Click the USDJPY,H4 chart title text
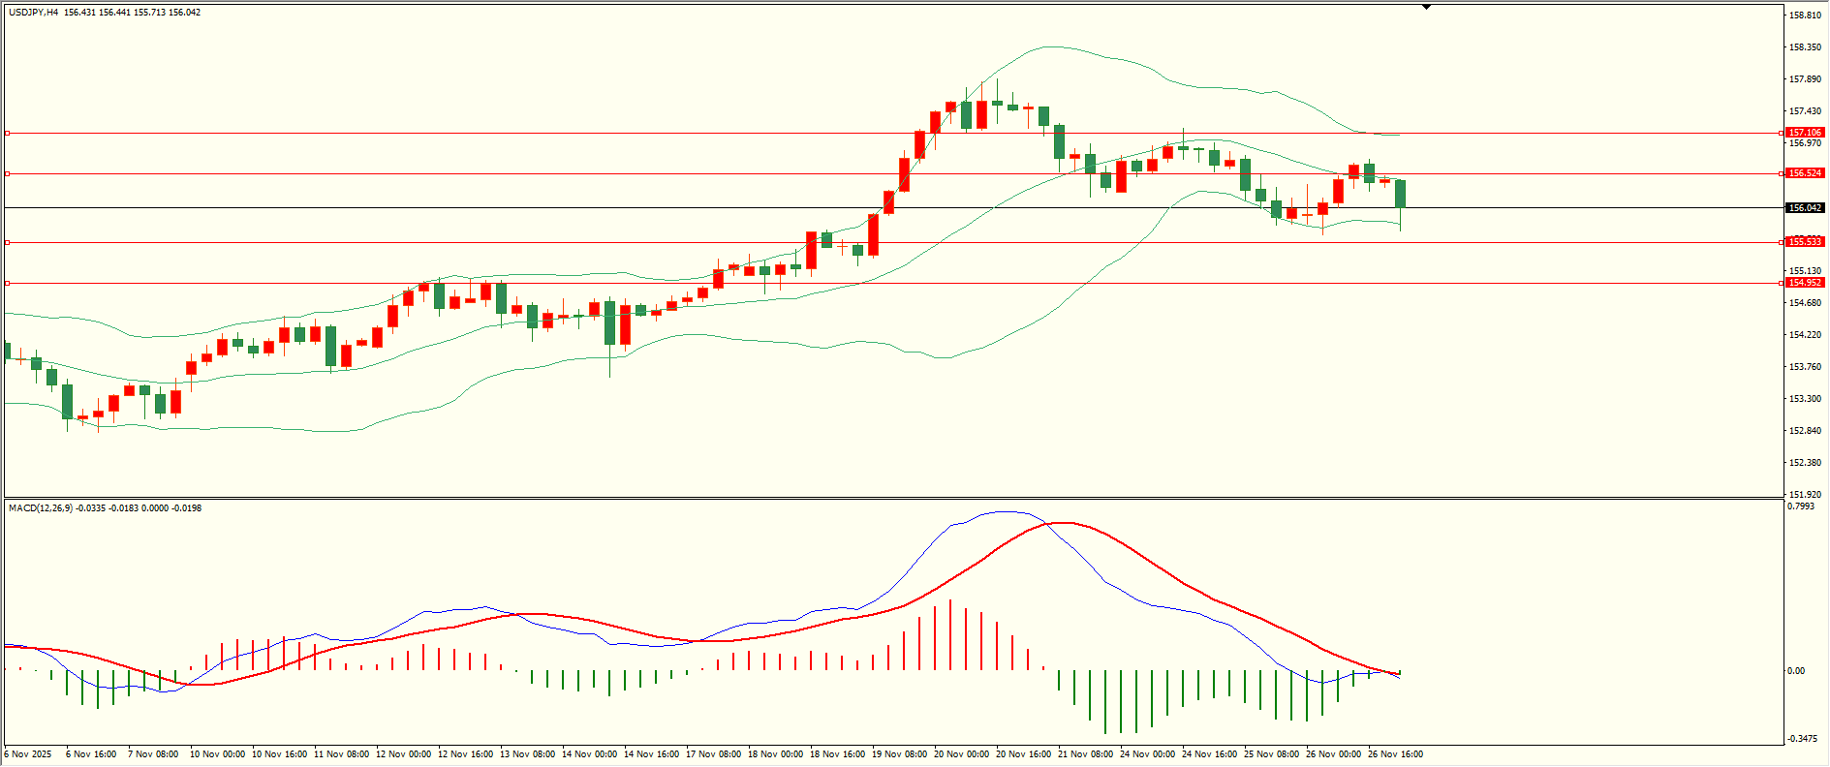Screen dimensions: 1830x767 33,13
